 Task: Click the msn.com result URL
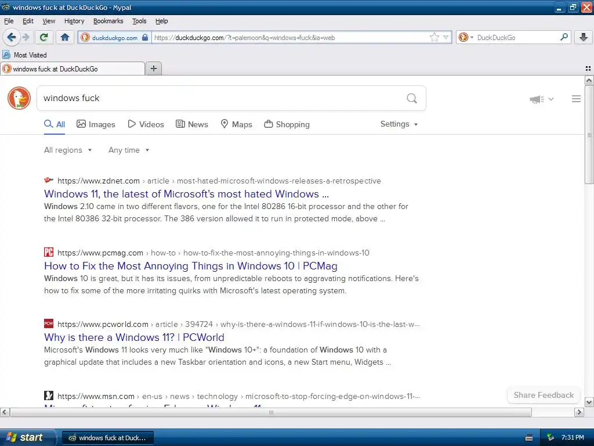click(238, 396)
